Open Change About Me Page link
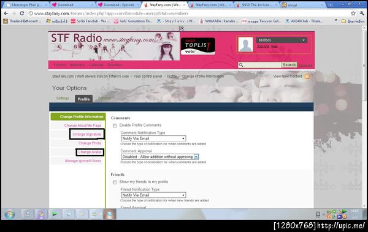 click(x=83, y=125)
